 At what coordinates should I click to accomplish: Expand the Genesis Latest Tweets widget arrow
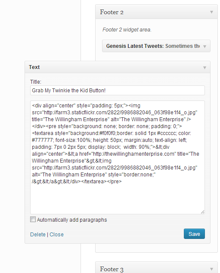205,47
